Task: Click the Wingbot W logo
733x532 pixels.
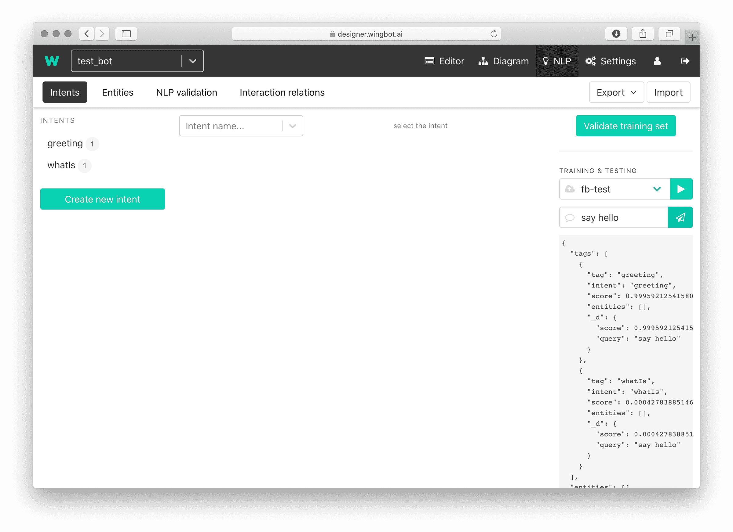Action: tap(52, 61)
